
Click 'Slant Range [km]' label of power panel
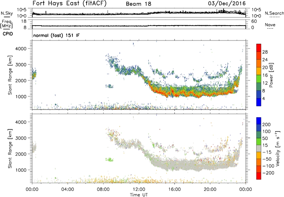[x=10, y=75]
